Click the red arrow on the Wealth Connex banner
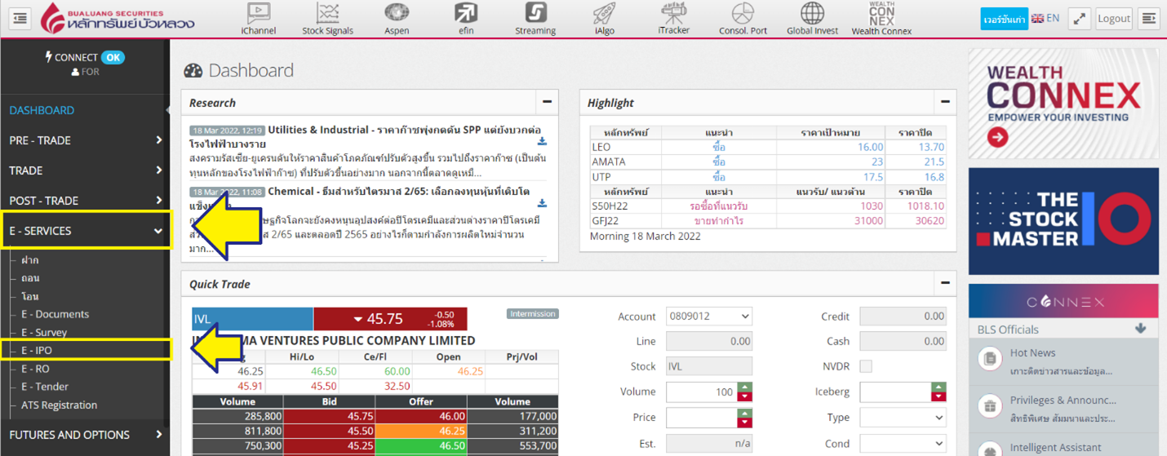The height and width of the screenshot is (456, 1167). point(997,137)
